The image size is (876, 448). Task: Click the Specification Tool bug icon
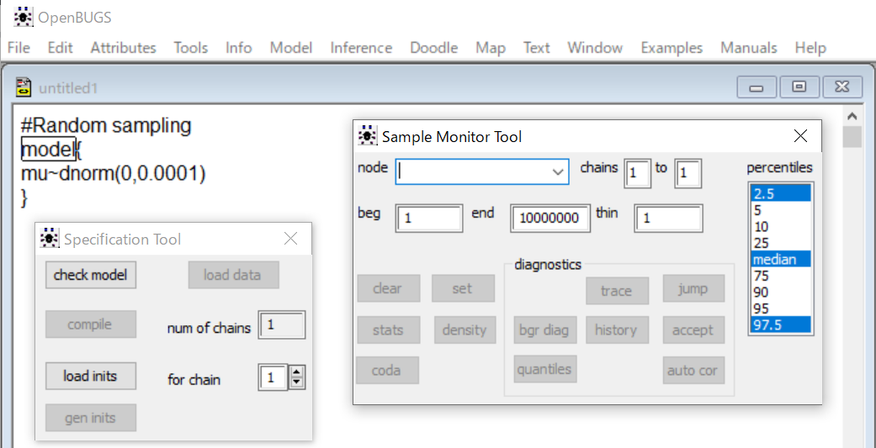pyautogui.click(x=50, y=238)
